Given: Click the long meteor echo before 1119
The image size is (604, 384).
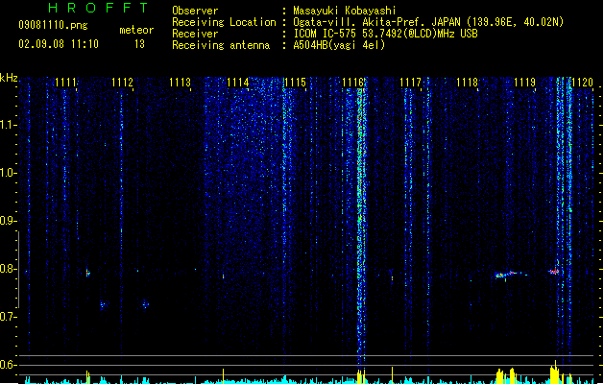Looking at the screenshot, I should pyautogui.click(x=511, y=275).
